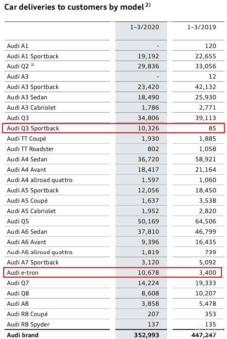Image resolution: width=227 pixels, height=339 pixels.
Task: Click the table title 'Car deliveries to customers by model'
Action: [74, 7]
